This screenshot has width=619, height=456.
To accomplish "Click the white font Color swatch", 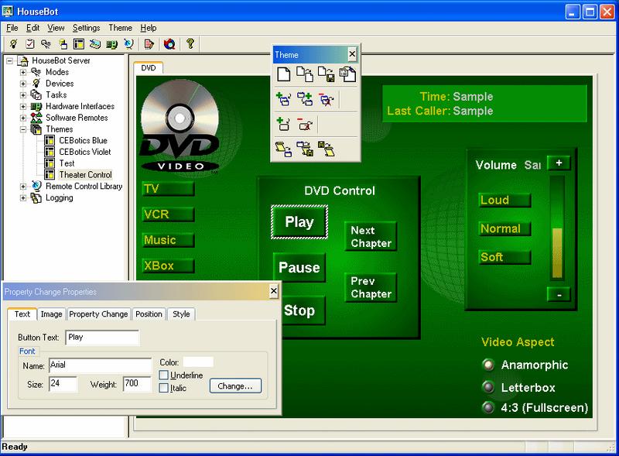I will [x=198, y=362].
